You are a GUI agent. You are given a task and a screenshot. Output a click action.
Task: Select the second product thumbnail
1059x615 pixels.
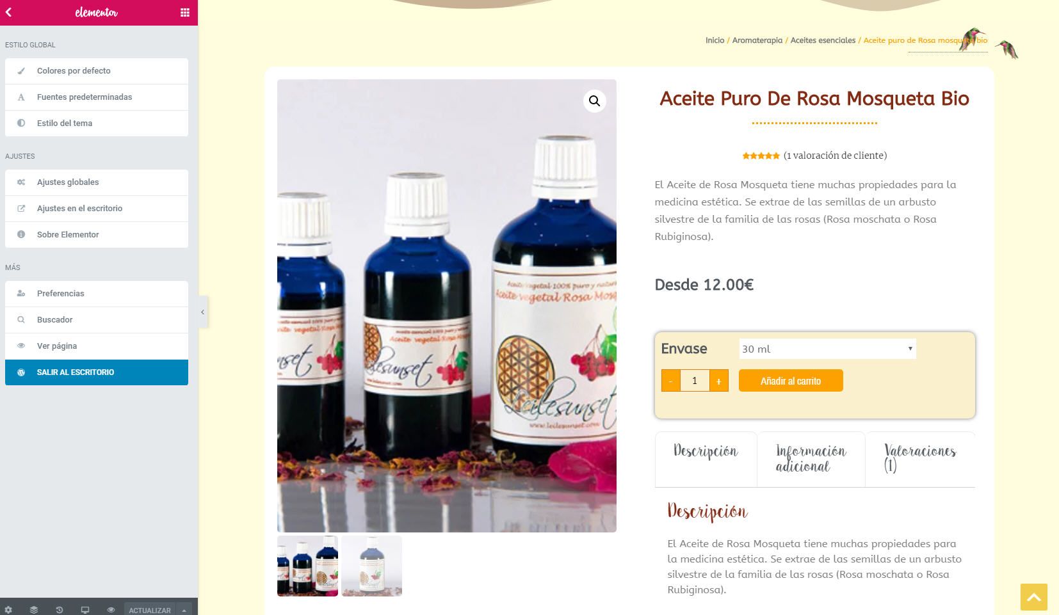click(371, 566)
